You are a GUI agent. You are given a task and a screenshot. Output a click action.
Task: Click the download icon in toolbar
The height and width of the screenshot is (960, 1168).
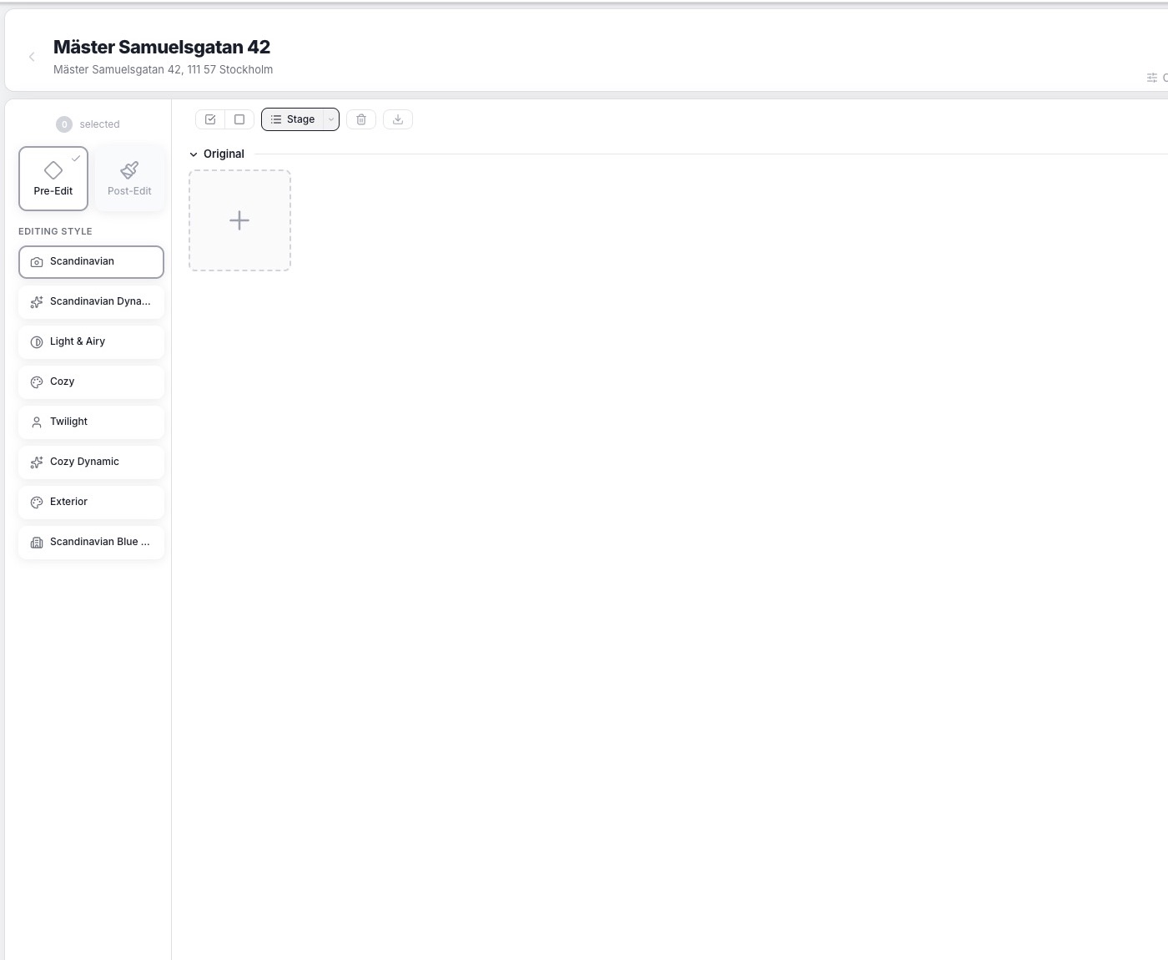(398, 119)
